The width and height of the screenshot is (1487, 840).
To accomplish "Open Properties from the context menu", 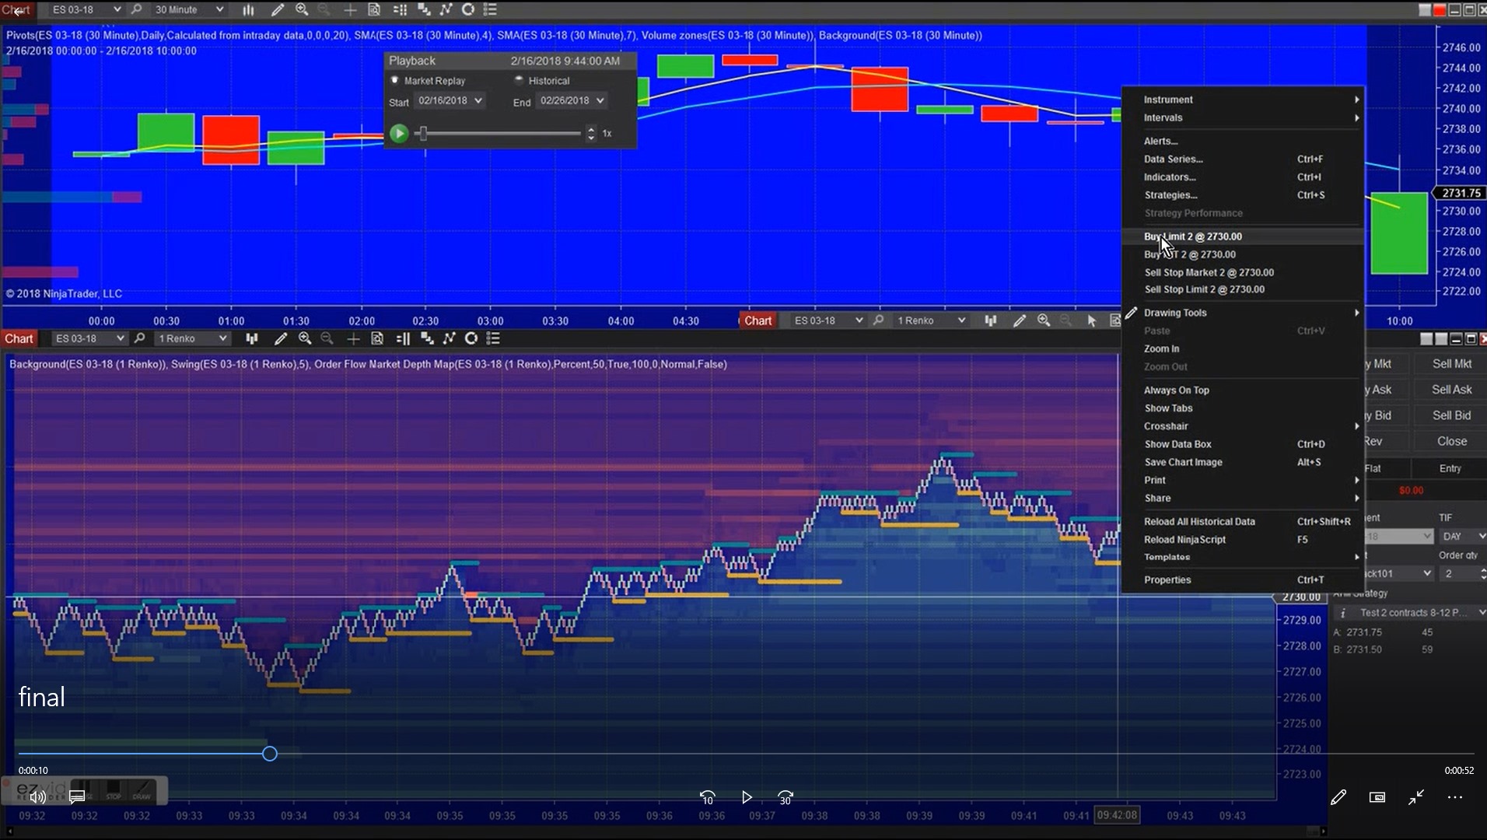I will pos(1242,579).
